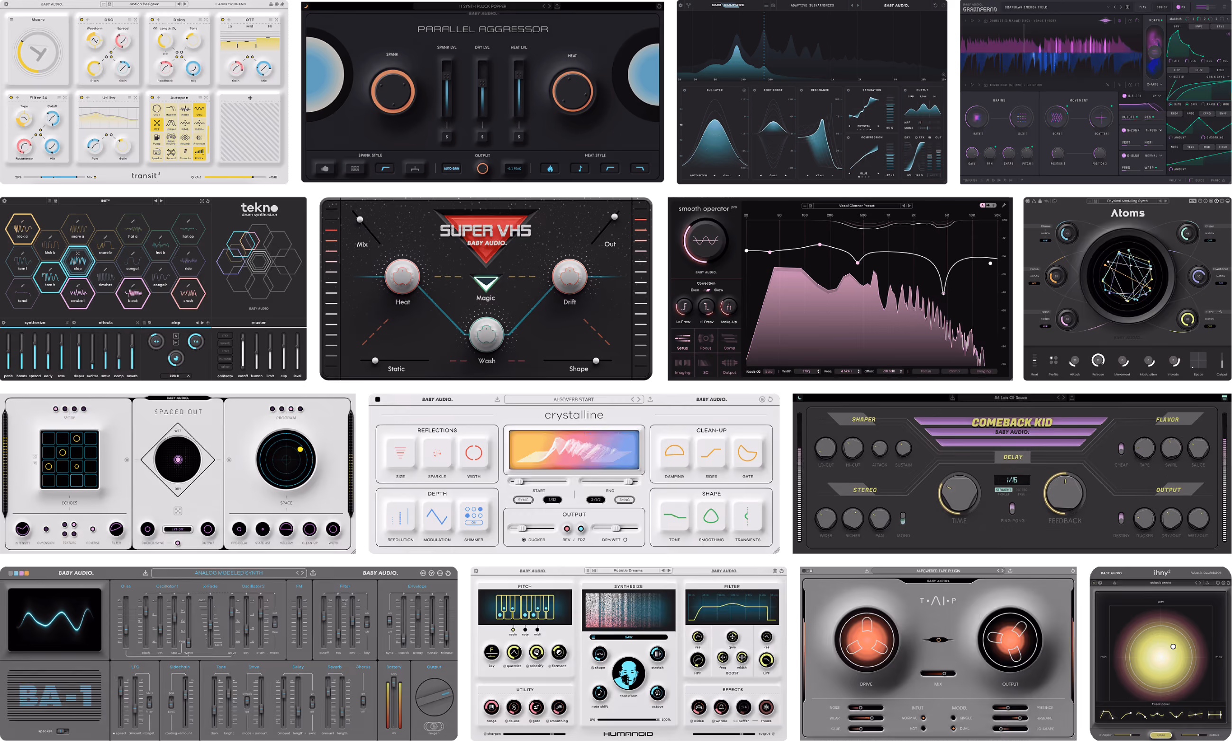The height and width of the screenshot is (741, 1232).
Task: Click the Damping icon in Crystalline Clean-Up
Action: coord(675,452)
